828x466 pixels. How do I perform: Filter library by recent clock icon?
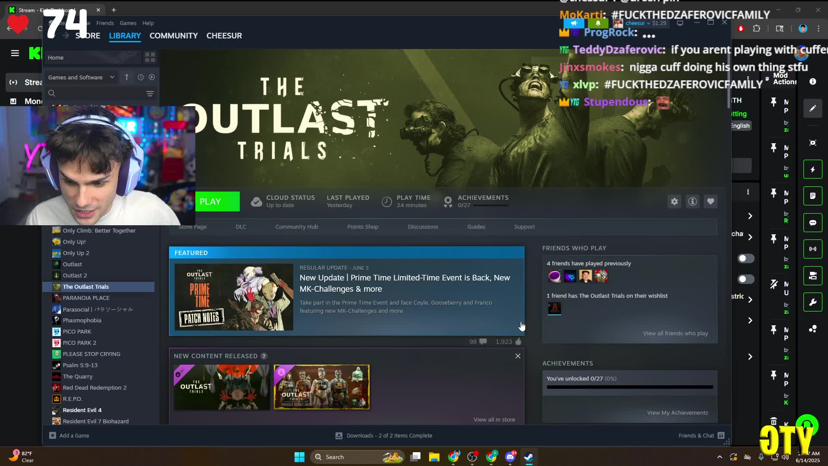click(141, 77)
